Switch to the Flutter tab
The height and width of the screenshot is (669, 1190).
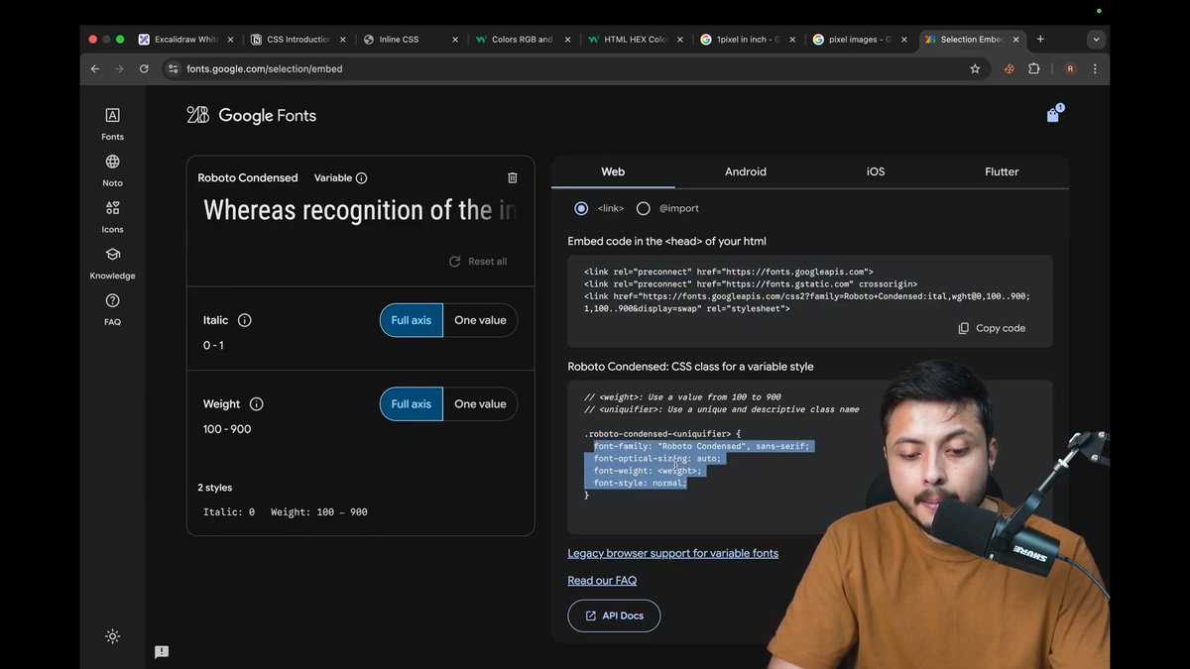click(1002, 171)
